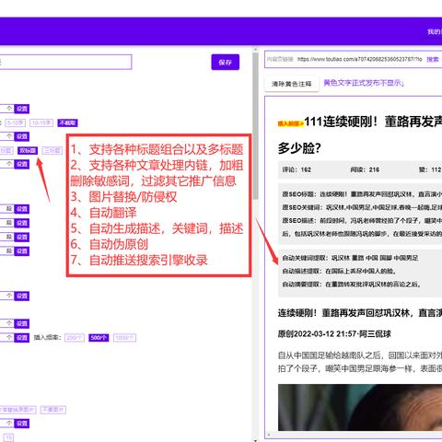This screenshot has height=442, width=442.
Task: Select the 不截取 option
Action: (67, 123)
